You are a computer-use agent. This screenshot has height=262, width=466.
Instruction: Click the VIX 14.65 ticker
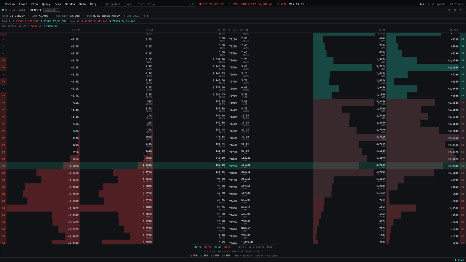point(296,4)
